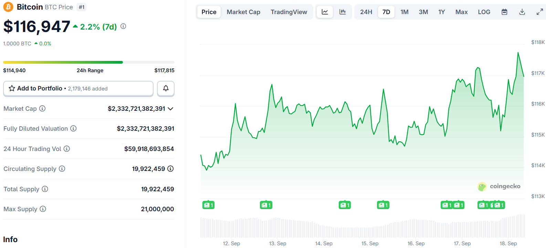Open news marker between 14. Sep and 15. Sep

pos(345,205)
